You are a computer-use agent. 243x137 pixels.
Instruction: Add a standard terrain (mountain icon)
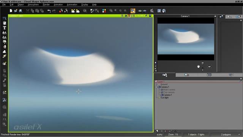point(4,33)
